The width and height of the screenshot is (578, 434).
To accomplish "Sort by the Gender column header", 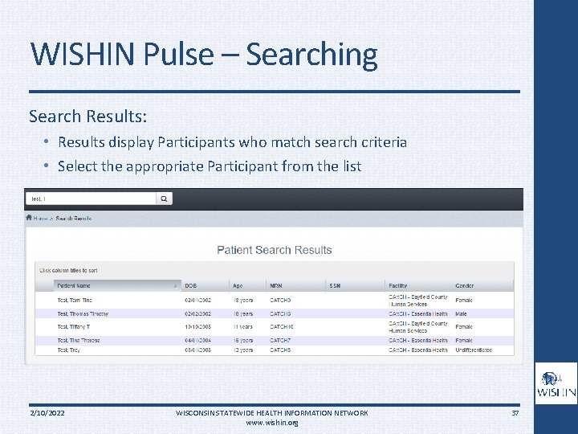I will point(482,285).
